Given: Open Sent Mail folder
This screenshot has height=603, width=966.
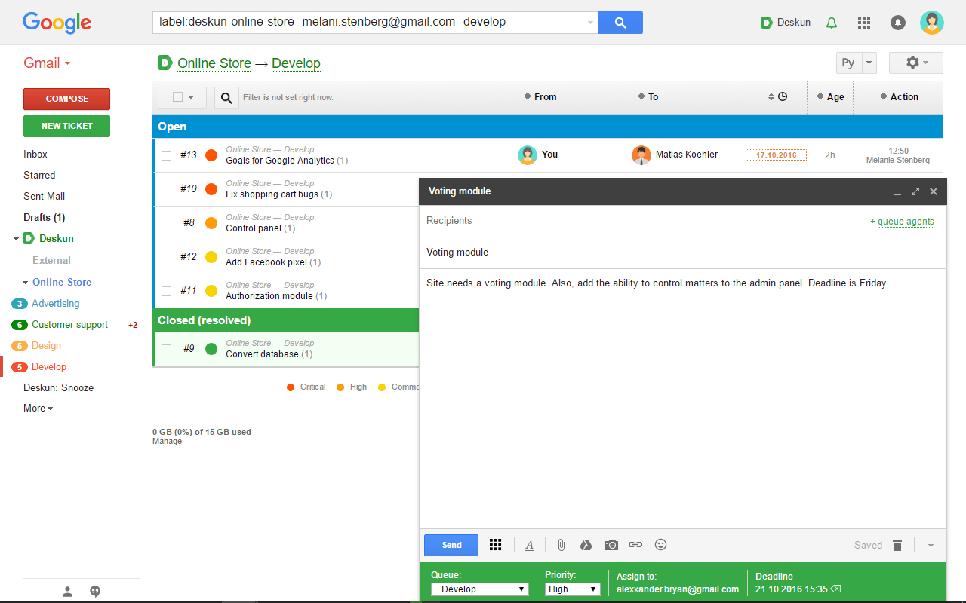Looking at the screenshot, I should 44,196.
